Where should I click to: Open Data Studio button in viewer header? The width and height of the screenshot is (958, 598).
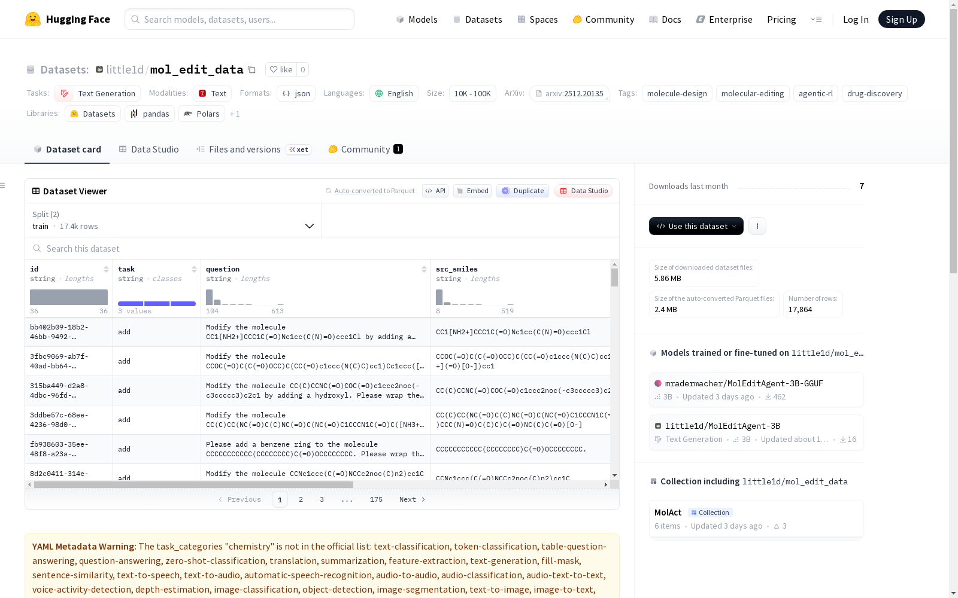coord(584,191)
